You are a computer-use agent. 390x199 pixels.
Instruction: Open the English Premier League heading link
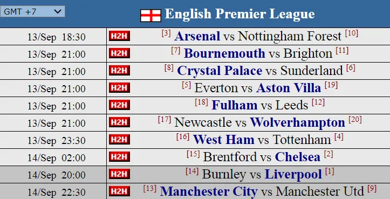pos(240,14)
